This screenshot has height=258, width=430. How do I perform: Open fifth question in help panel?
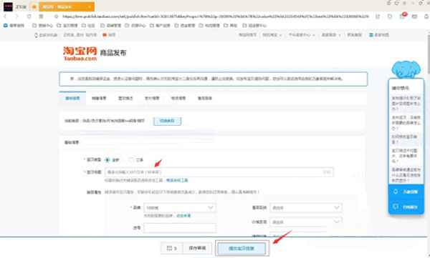tap(406, 175)
